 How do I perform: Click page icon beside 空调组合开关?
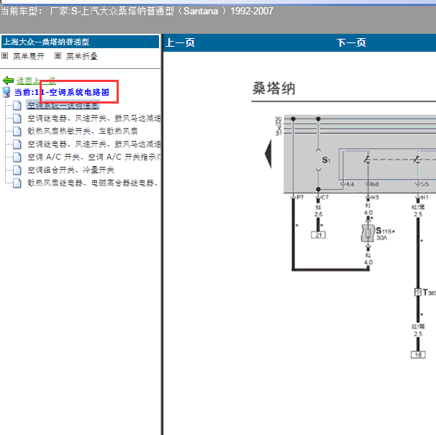tap(17, 170)
